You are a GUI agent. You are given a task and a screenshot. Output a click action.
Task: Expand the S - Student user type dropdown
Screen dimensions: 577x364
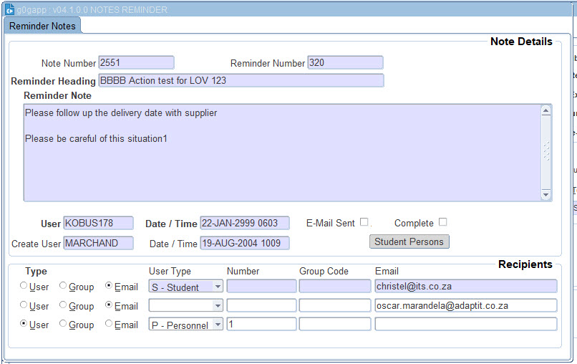[218, 287]
